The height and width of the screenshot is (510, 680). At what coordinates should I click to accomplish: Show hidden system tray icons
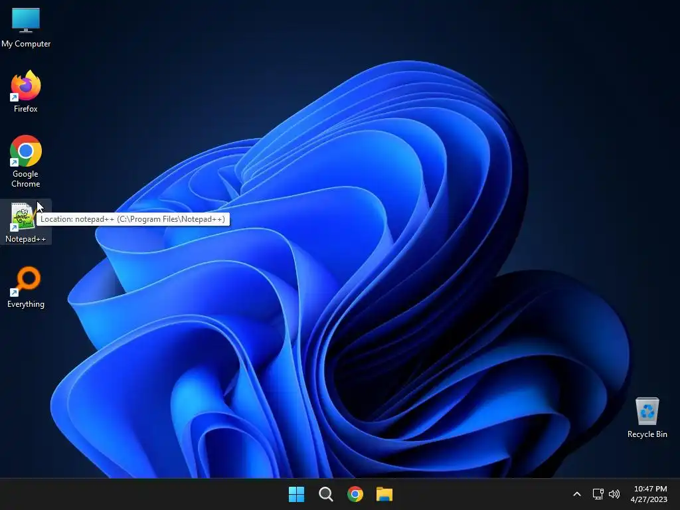[577, 494]
